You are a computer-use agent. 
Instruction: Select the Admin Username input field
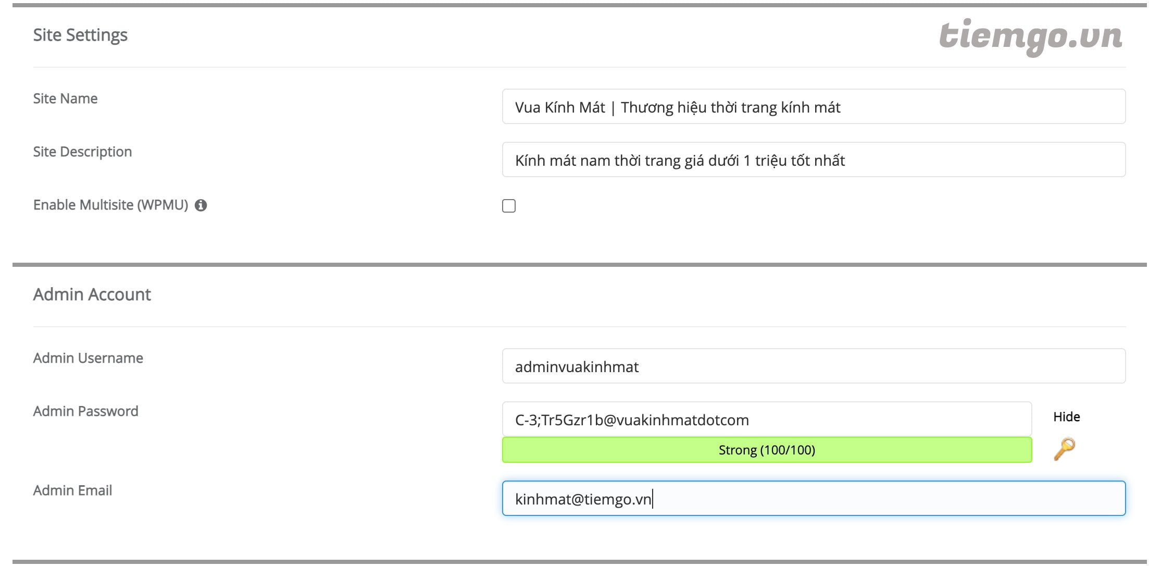click(x=813, y=366)
